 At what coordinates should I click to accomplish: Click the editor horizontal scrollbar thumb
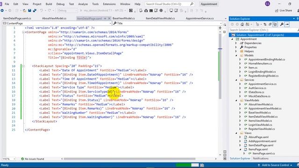pos(130,159)
